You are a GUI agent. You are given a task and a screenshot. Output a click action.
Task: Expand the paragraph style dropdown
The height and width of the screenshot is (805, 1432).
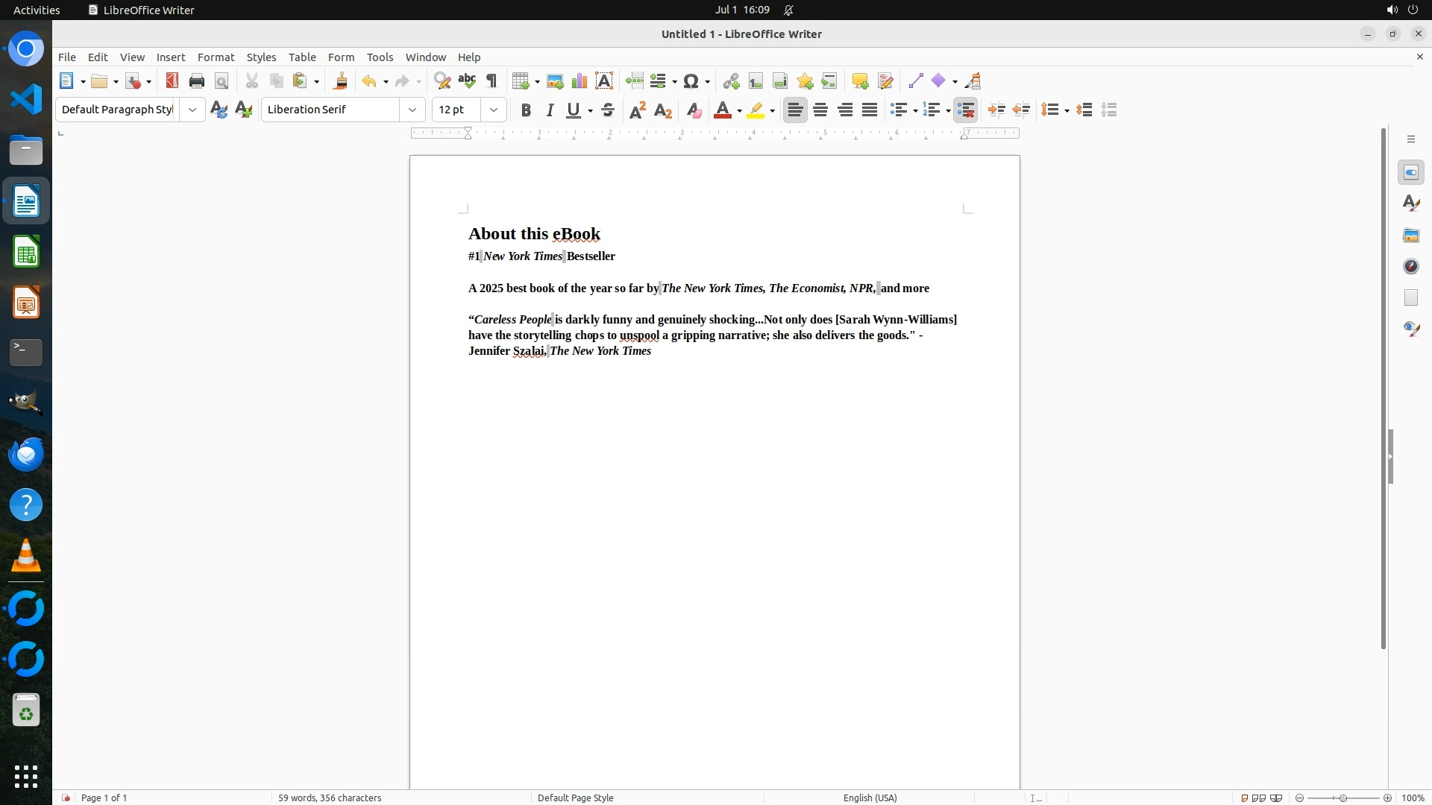[192, 110]
